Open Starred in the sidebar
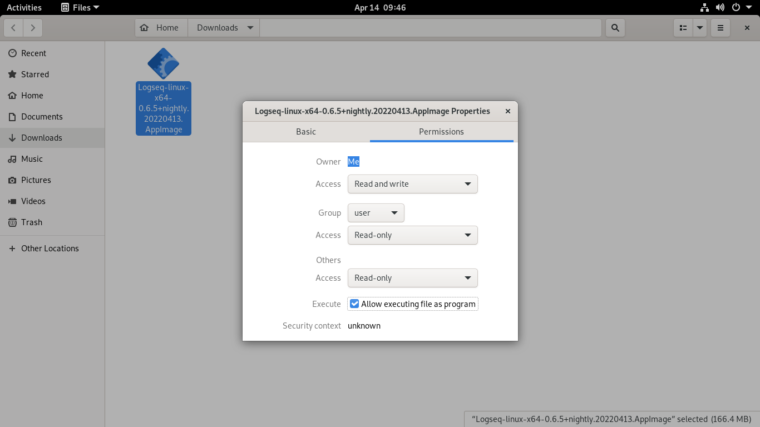The height and width of the screenshot is (427, 760). pos(52,75)
